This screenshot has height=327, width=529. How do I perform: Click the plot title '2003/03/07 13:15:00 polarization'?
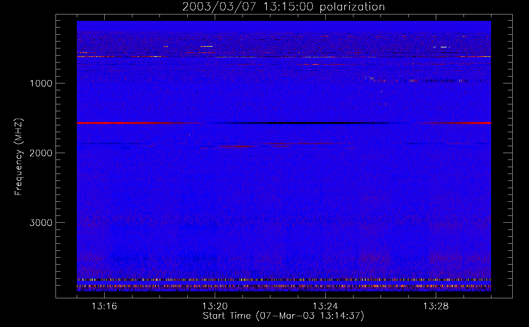pos(283,7)
